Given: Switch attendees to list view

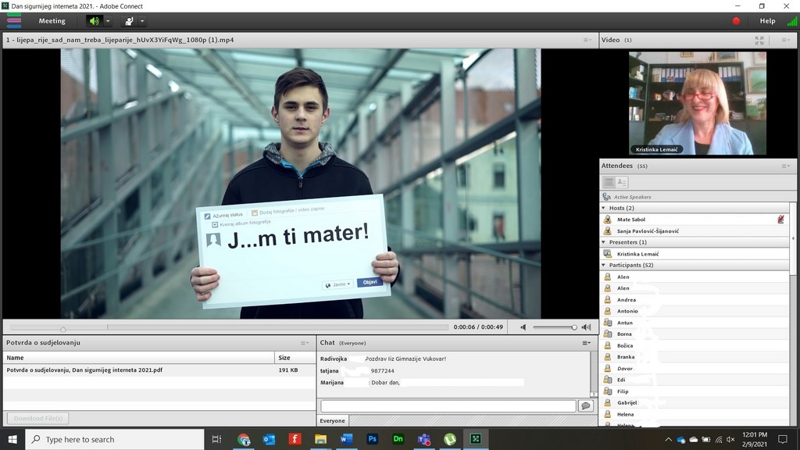Looking at the screenshot, I should click(x=609, y=182).
